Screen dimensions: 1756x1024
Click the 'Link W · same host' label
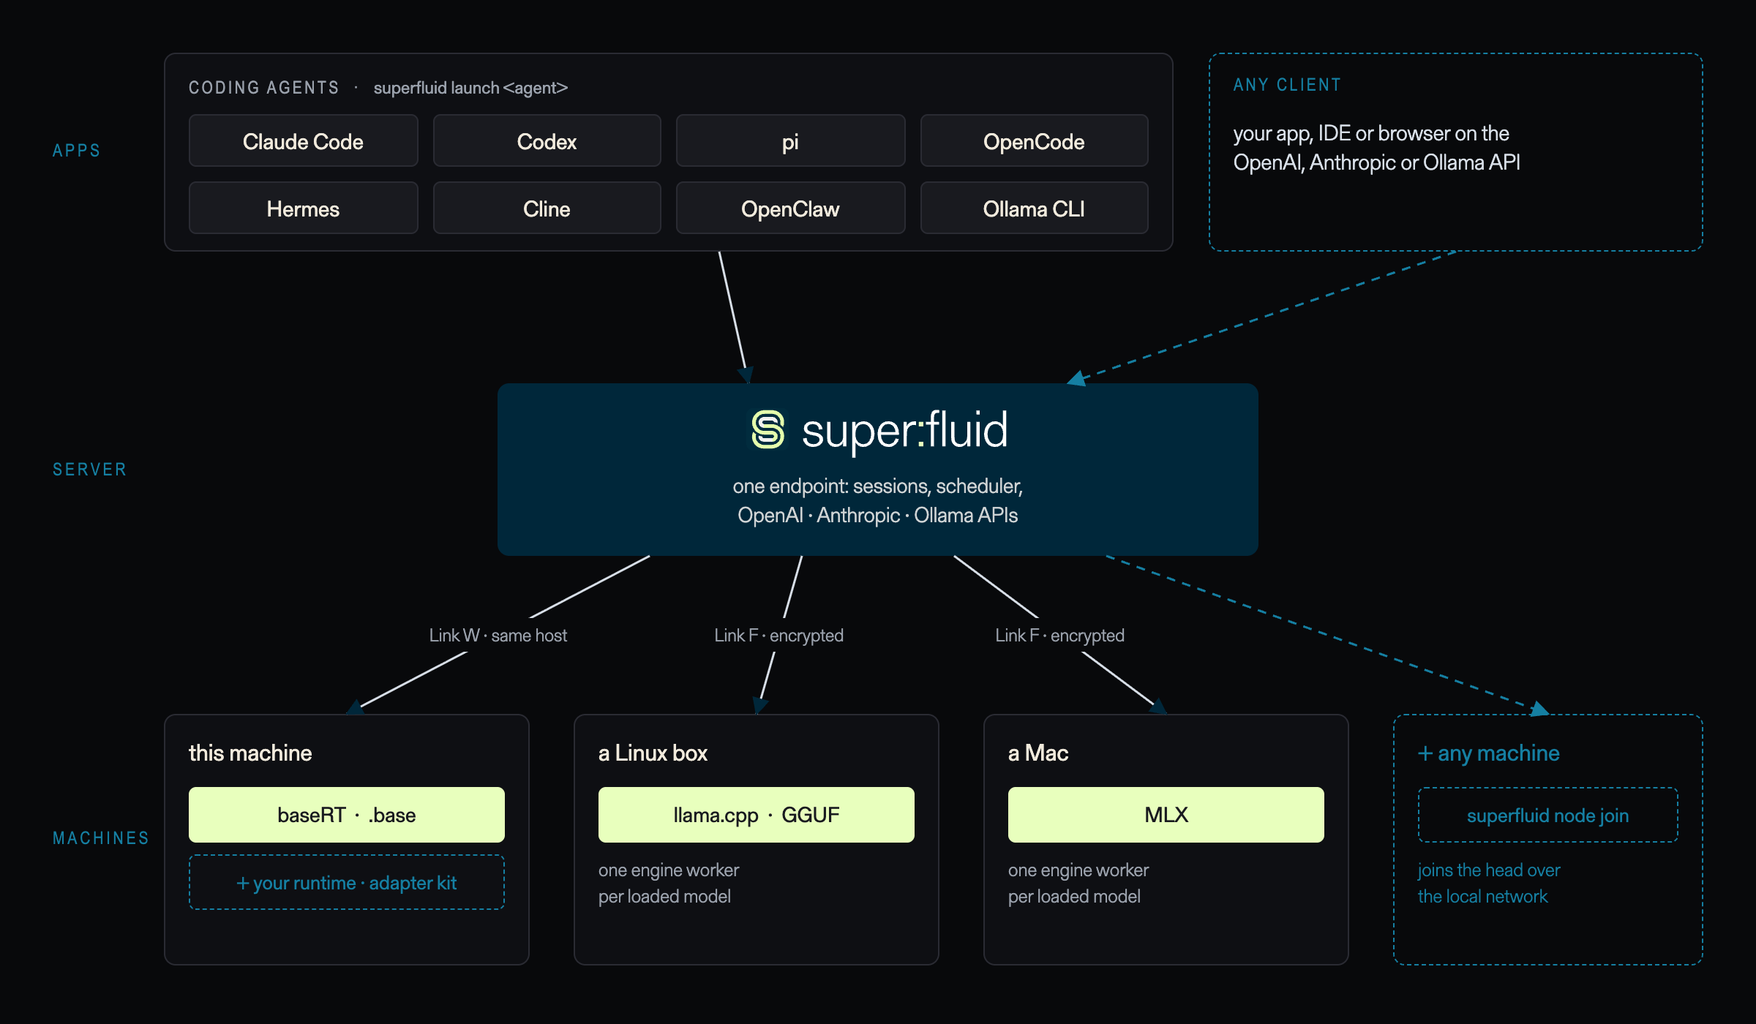tap(498, 635)
